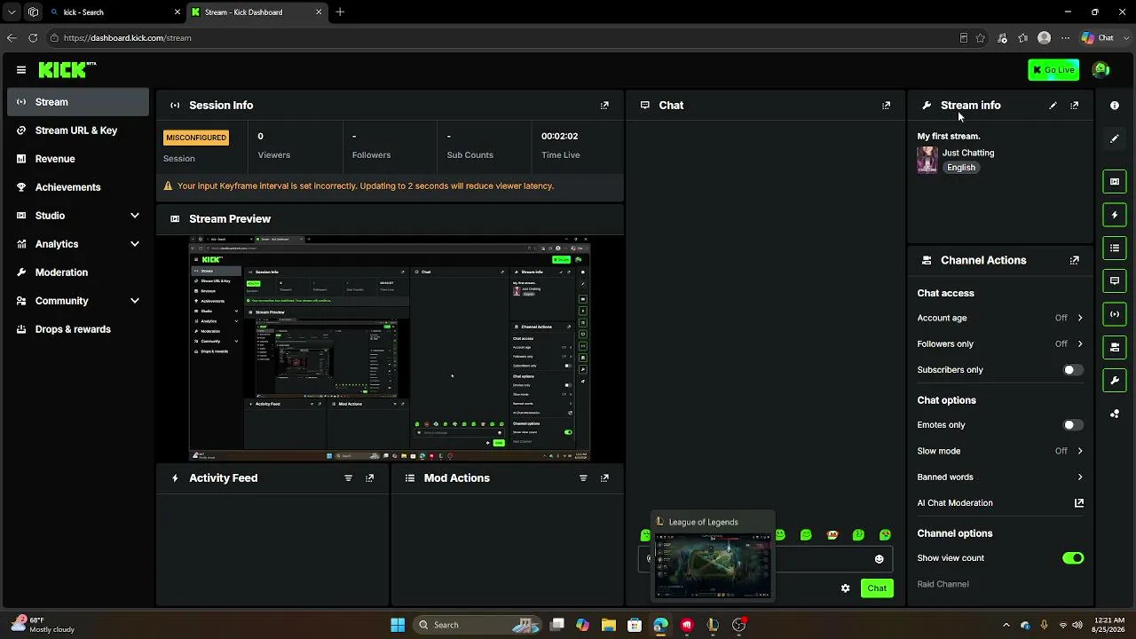
Task: Toggle the Stream info wrench widget in the right rail
Action: [1115, 381]
